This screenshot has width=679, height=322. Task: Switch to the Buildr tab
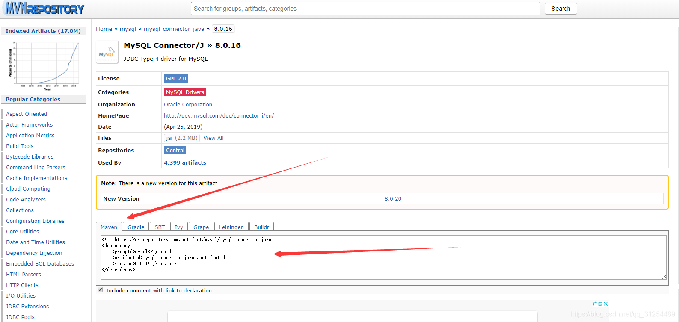tap(261, 227)
